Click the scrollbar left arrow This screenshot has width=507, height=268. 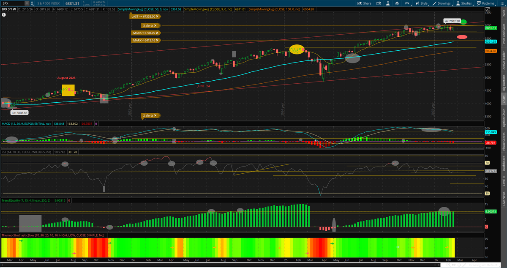[x=2, y=265]
